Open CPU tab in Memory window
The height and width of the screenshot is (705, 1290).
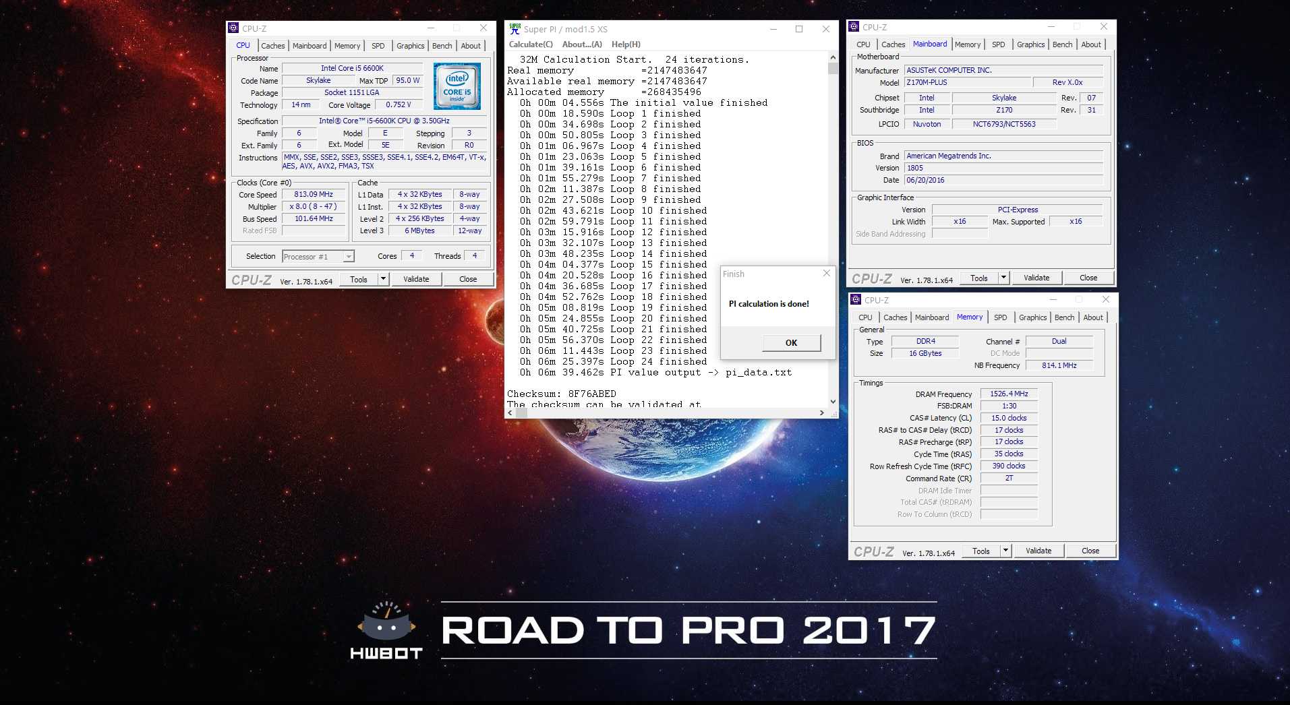point(865,317)
